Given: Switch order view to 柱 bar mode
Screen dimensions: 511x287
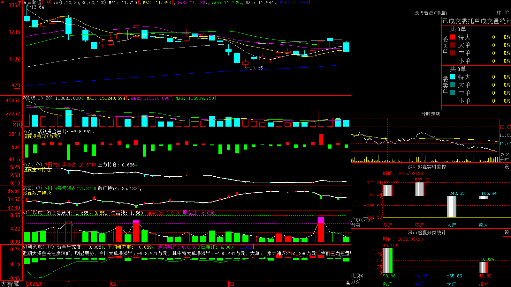Looking at the screenshot, I should [x=499, y=13].
